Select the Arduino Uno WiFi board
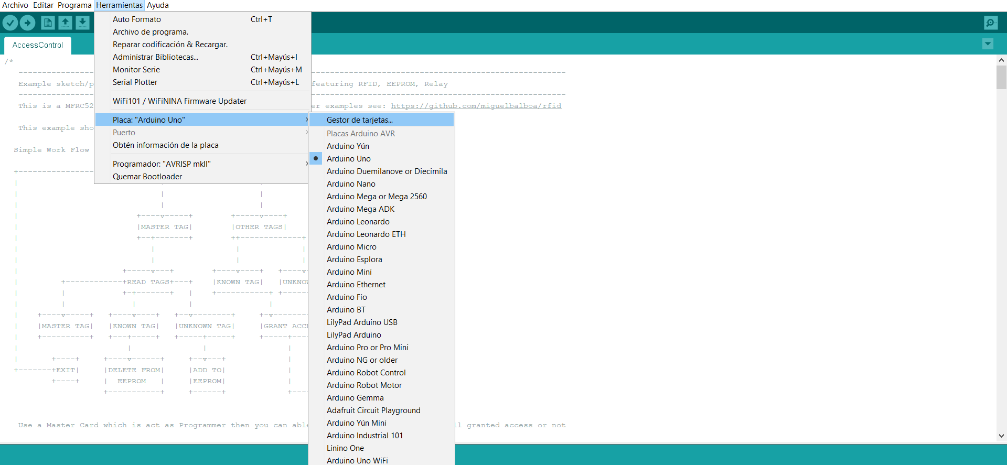 pos(381,460)
